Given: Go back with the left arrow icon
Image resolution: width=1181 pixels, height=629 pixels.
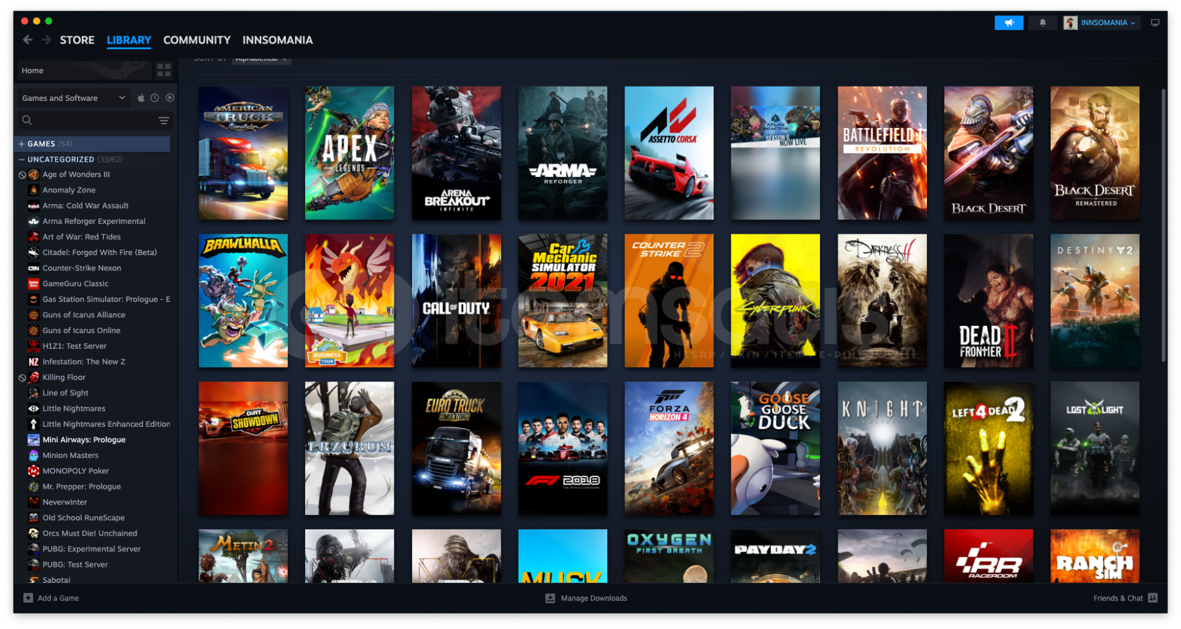Looking at the screenshot, I should point(28,40).
